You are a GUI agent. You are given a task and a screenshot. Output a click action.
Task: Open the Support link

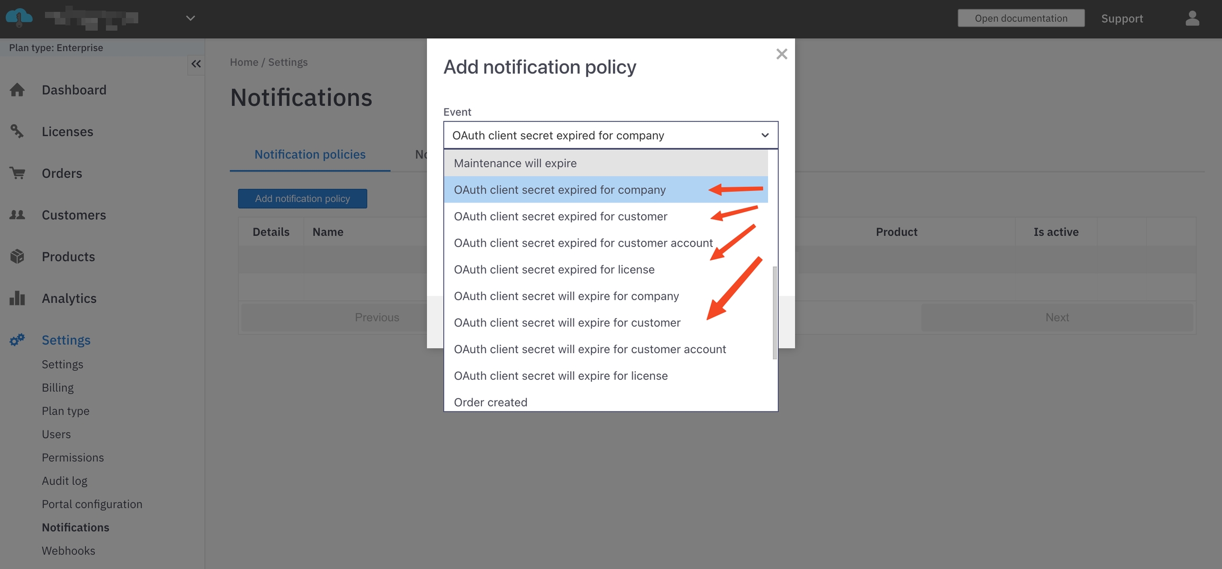point(1122,19)
